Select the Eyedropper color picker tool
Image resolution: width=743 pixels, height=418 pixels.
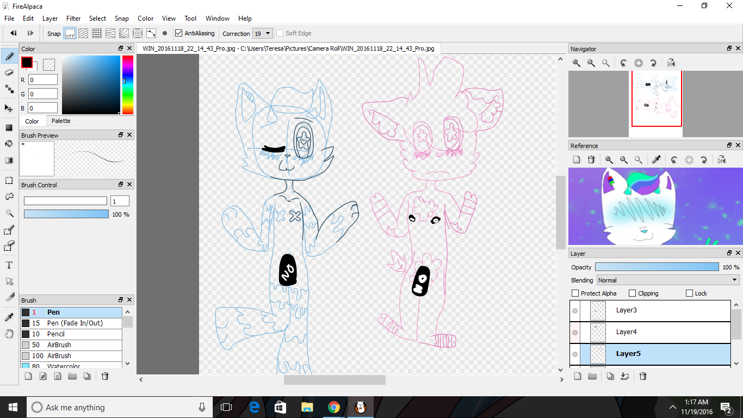9,317
